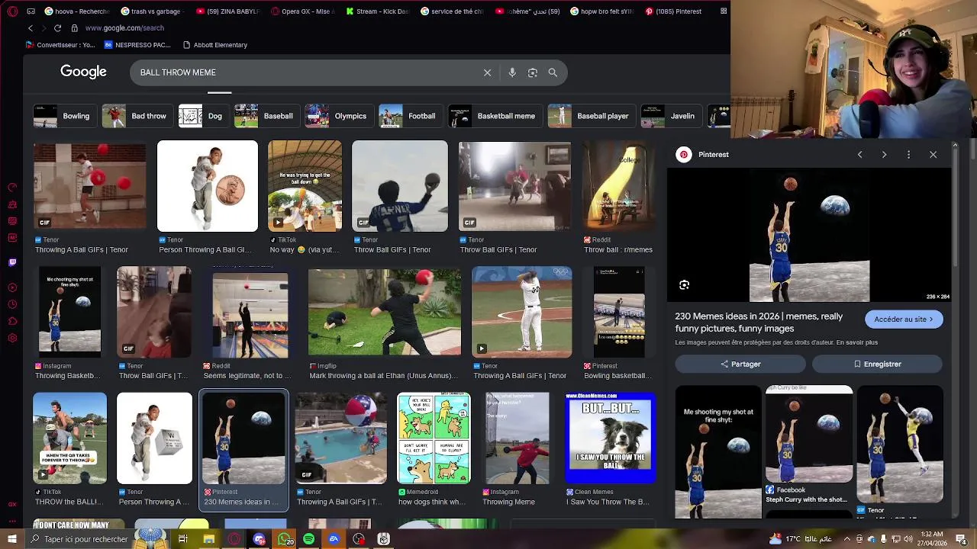This screenshot has width=977, height=549.
Task: Open the EA app from taskbar
Action: click(x=334, y=539)
